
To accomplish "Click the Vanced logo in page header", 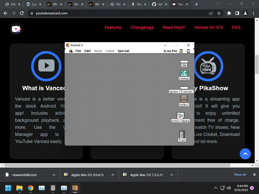I will click(x=16, y=29).
